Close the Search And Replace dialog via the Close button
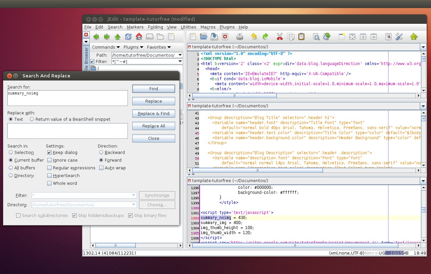Screen dimensions: 431x274 (x=154, y=138)
